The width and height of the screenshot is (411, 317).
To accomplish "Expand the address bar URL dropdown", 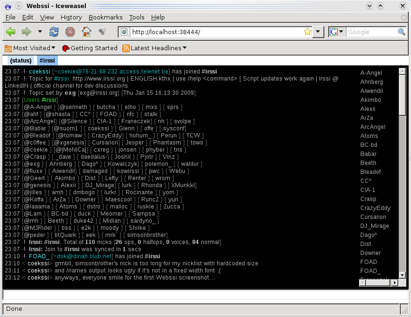I will [318, 32].
